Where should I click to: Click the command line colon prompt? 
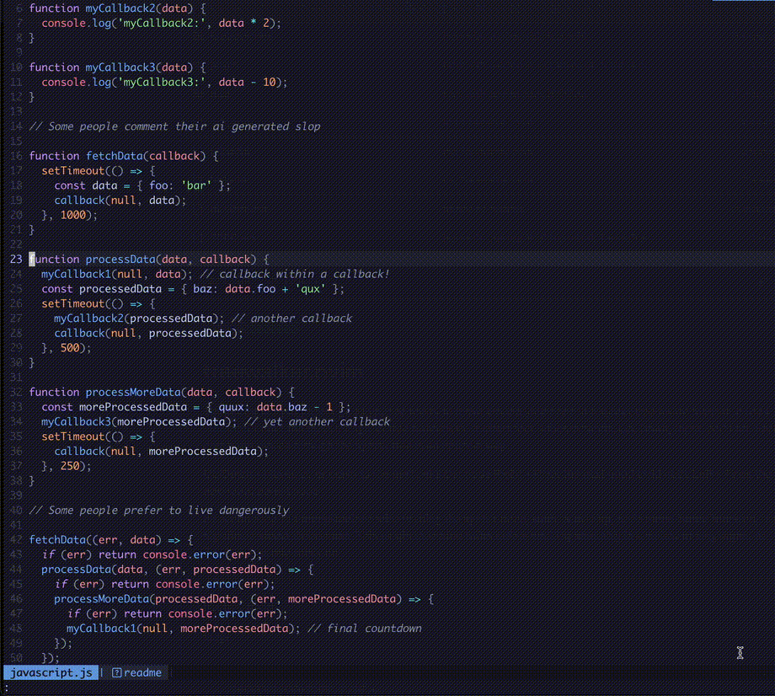pyautogui.click(x=6, y=688)
